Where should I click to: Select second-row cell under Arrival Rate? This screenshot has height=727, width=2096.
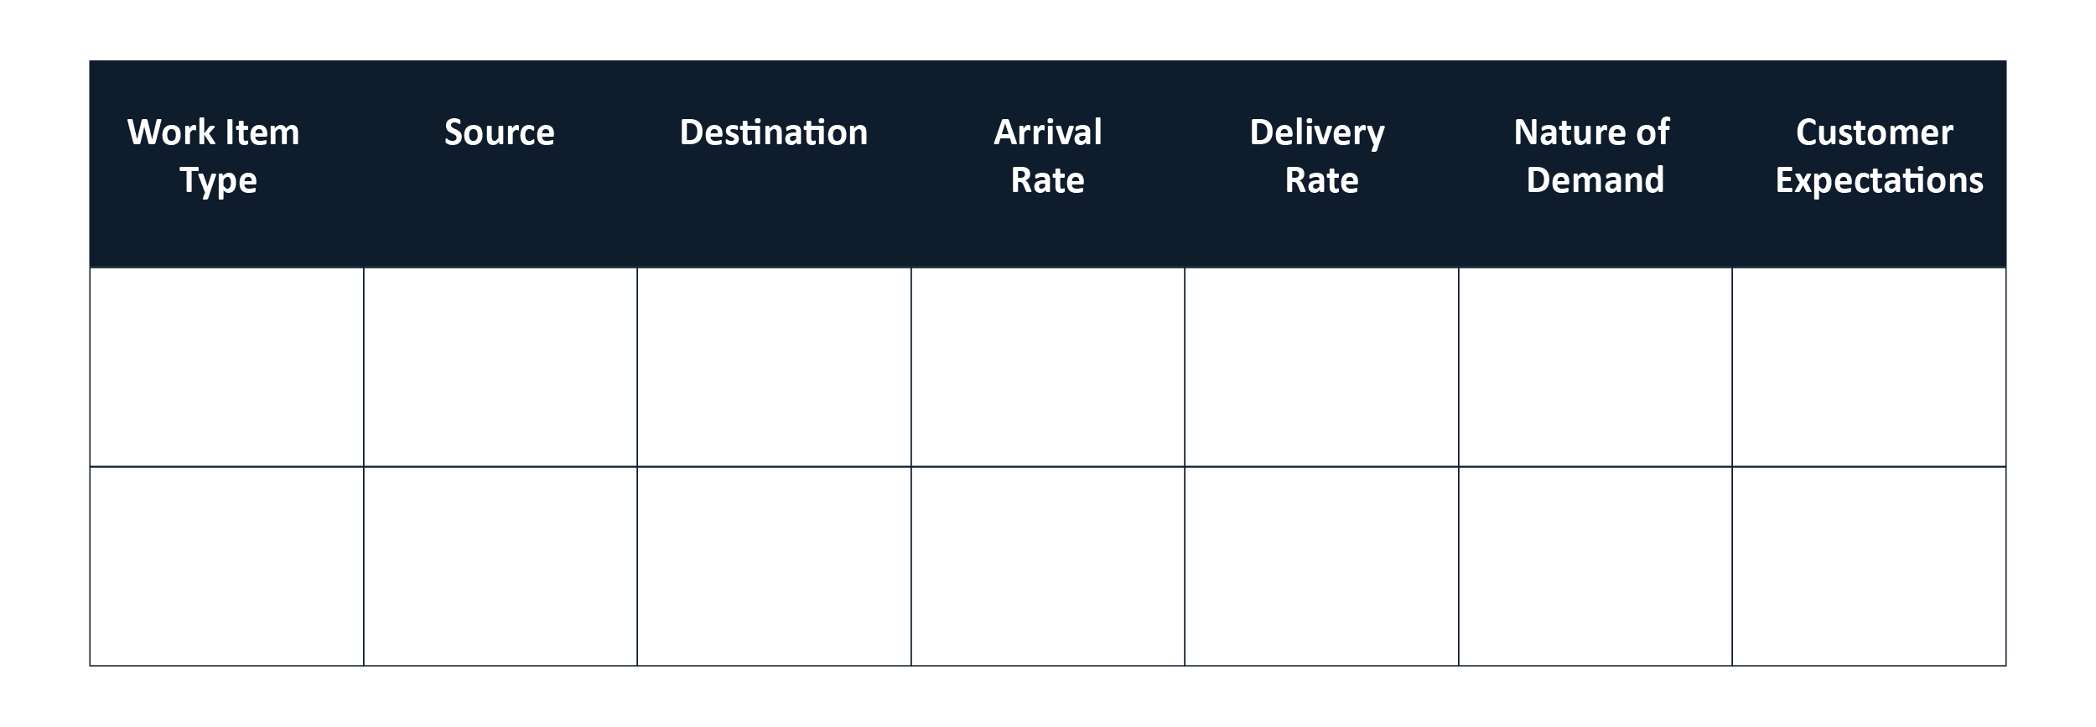pos(1048,566)
